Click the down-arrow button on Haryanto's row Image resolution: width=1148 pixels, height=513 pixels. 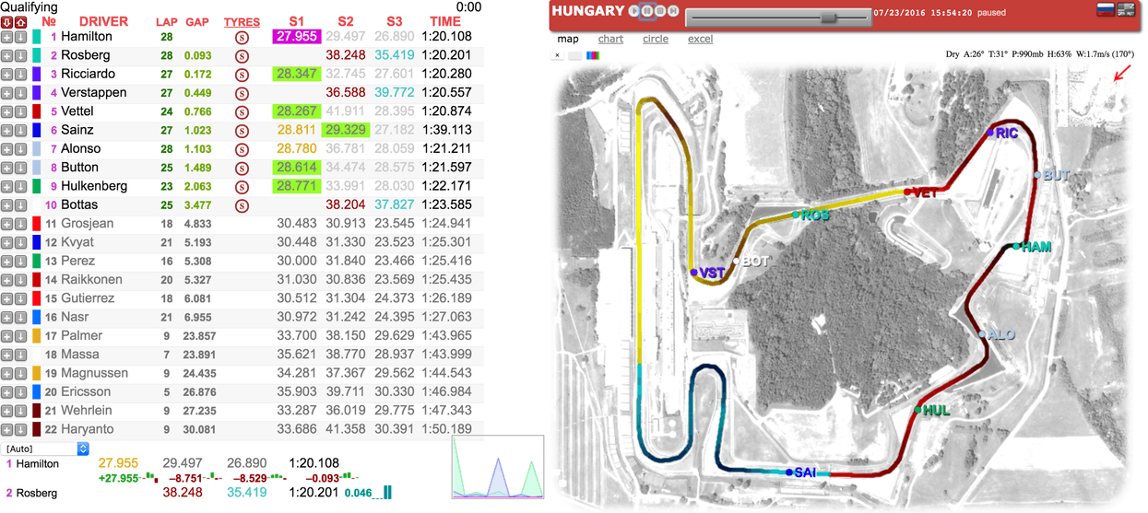click(20, 429)
